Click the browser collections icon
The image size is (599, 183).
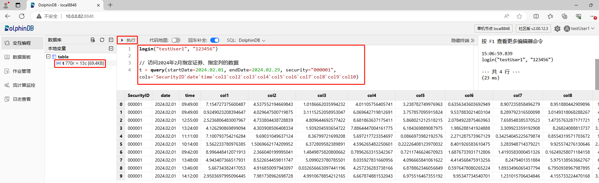564,16
